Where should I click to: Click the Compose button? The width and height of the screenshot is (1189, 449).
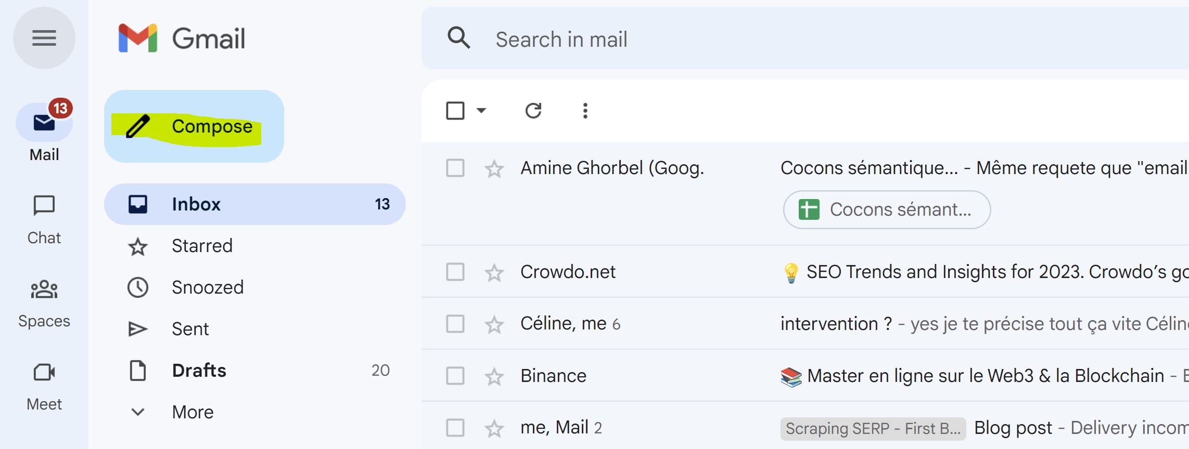194,126
